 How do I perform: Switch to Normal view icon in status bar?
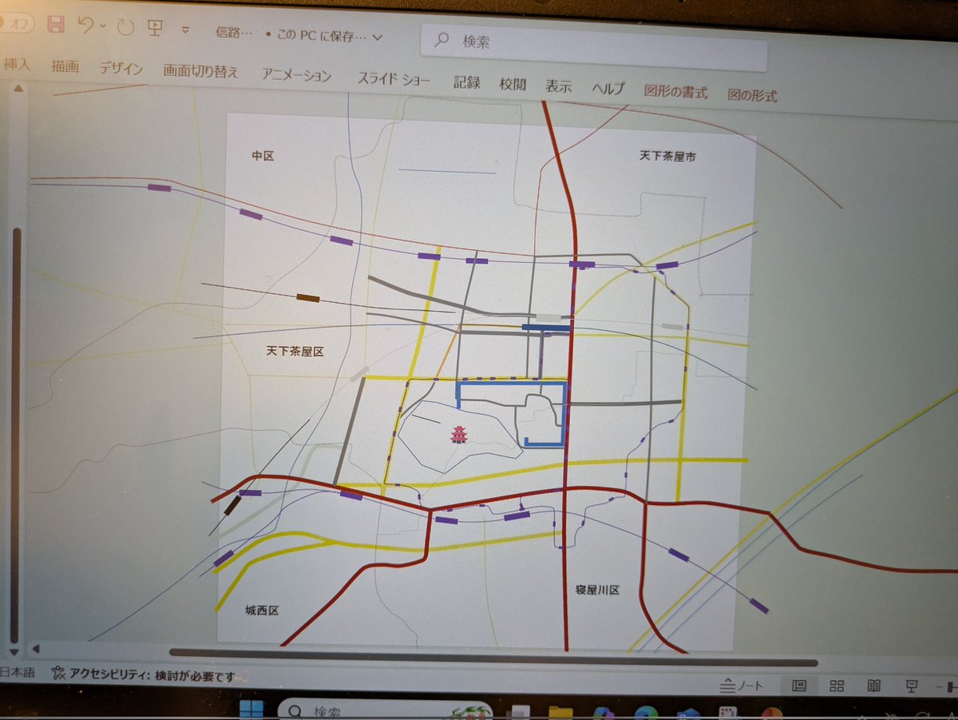click(x=799, y=685)
